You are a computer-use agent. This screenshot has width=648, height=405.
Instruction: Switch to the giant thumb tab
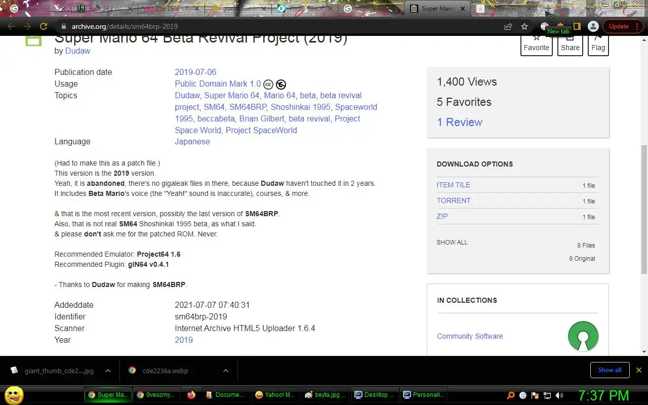[x=238, y=9]
